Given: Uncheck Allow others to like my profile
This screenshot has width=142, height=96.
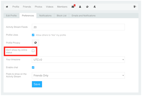Looking at the screenshot, I should pos(33,35).
